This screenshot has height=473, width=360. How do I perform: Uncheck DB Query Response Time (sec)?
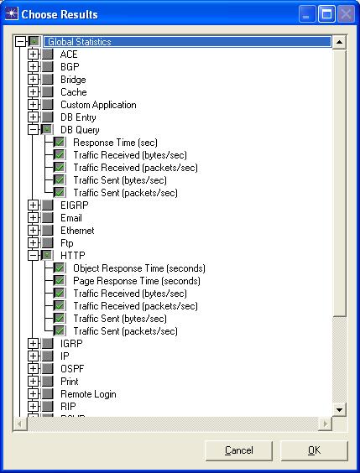60,142
